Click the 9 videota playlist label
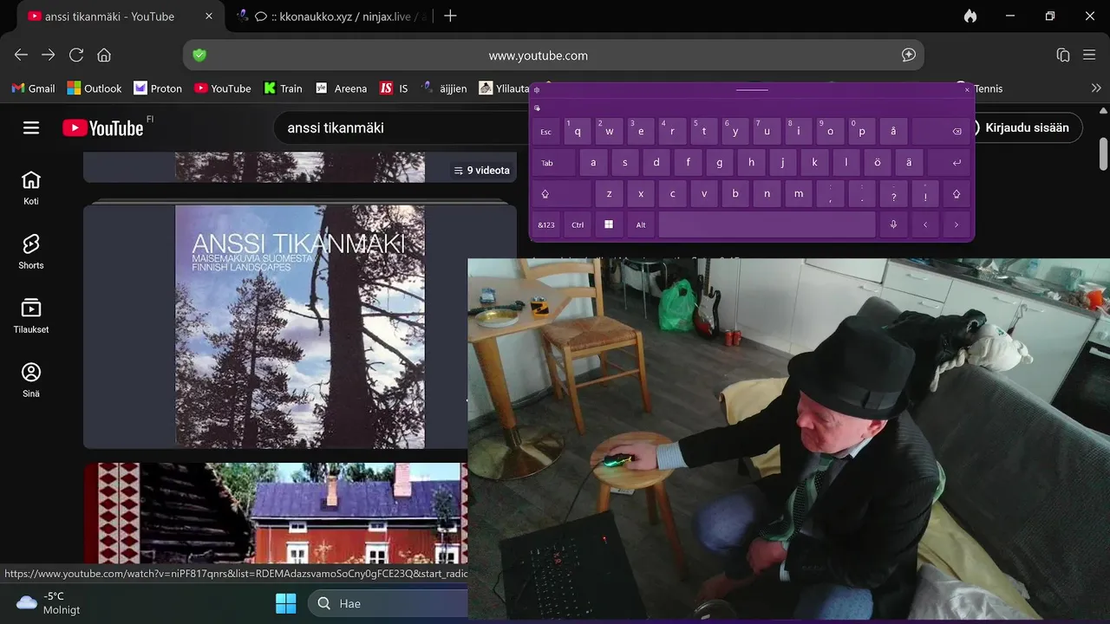Screen dimensions: 1110x624 (x=482, y=170)
